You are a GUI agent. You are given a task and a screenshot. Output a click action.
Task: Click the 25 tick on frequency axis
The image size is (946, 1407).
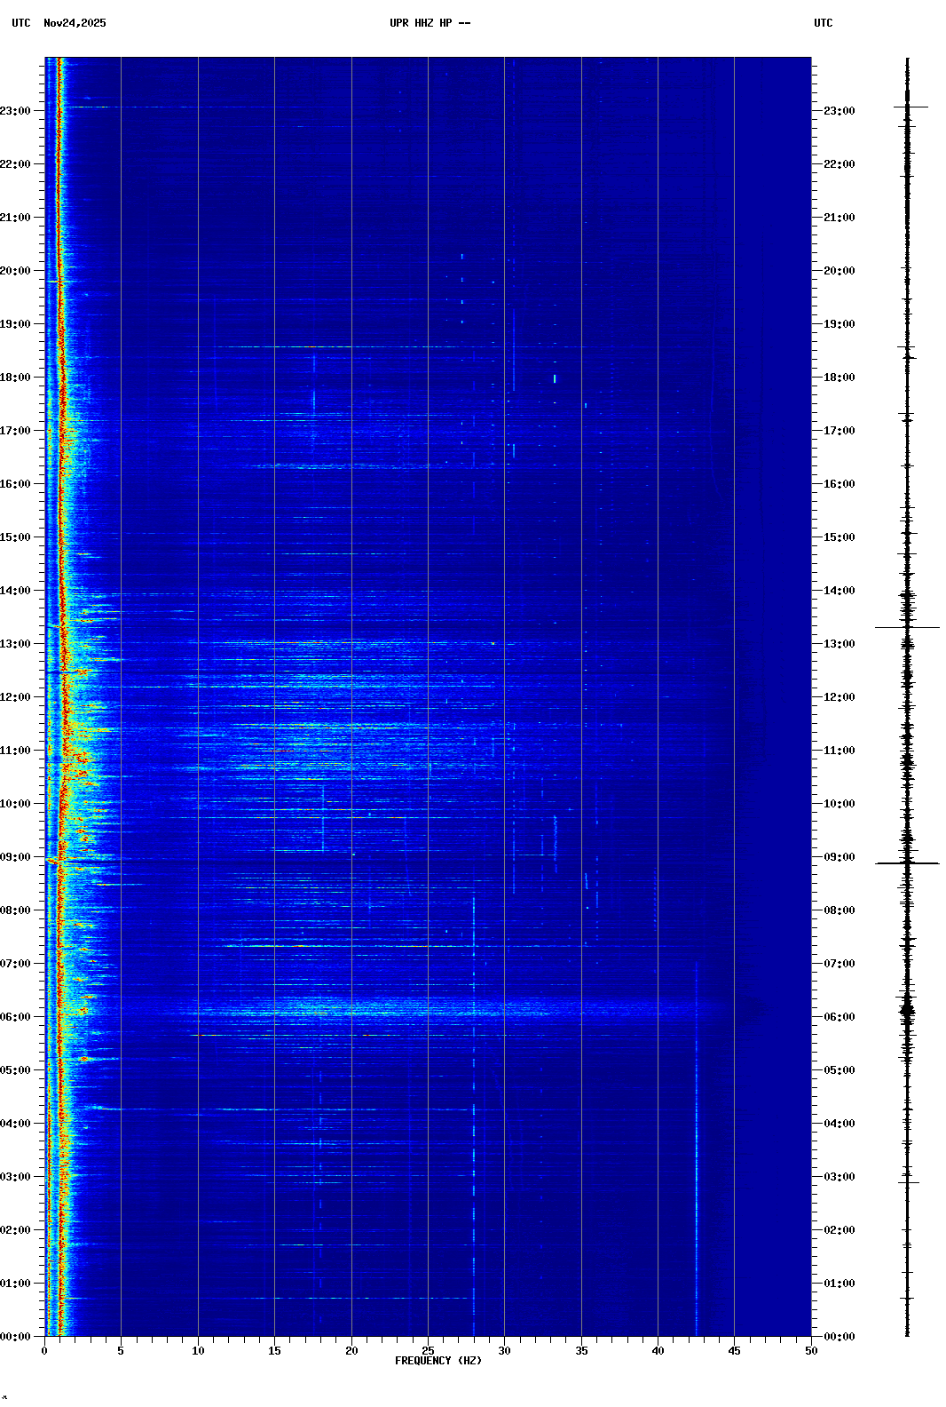click(428, 1350)
